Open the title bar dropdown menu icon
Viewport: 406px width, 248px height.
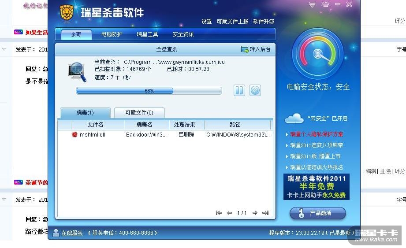tap(312, 4)
